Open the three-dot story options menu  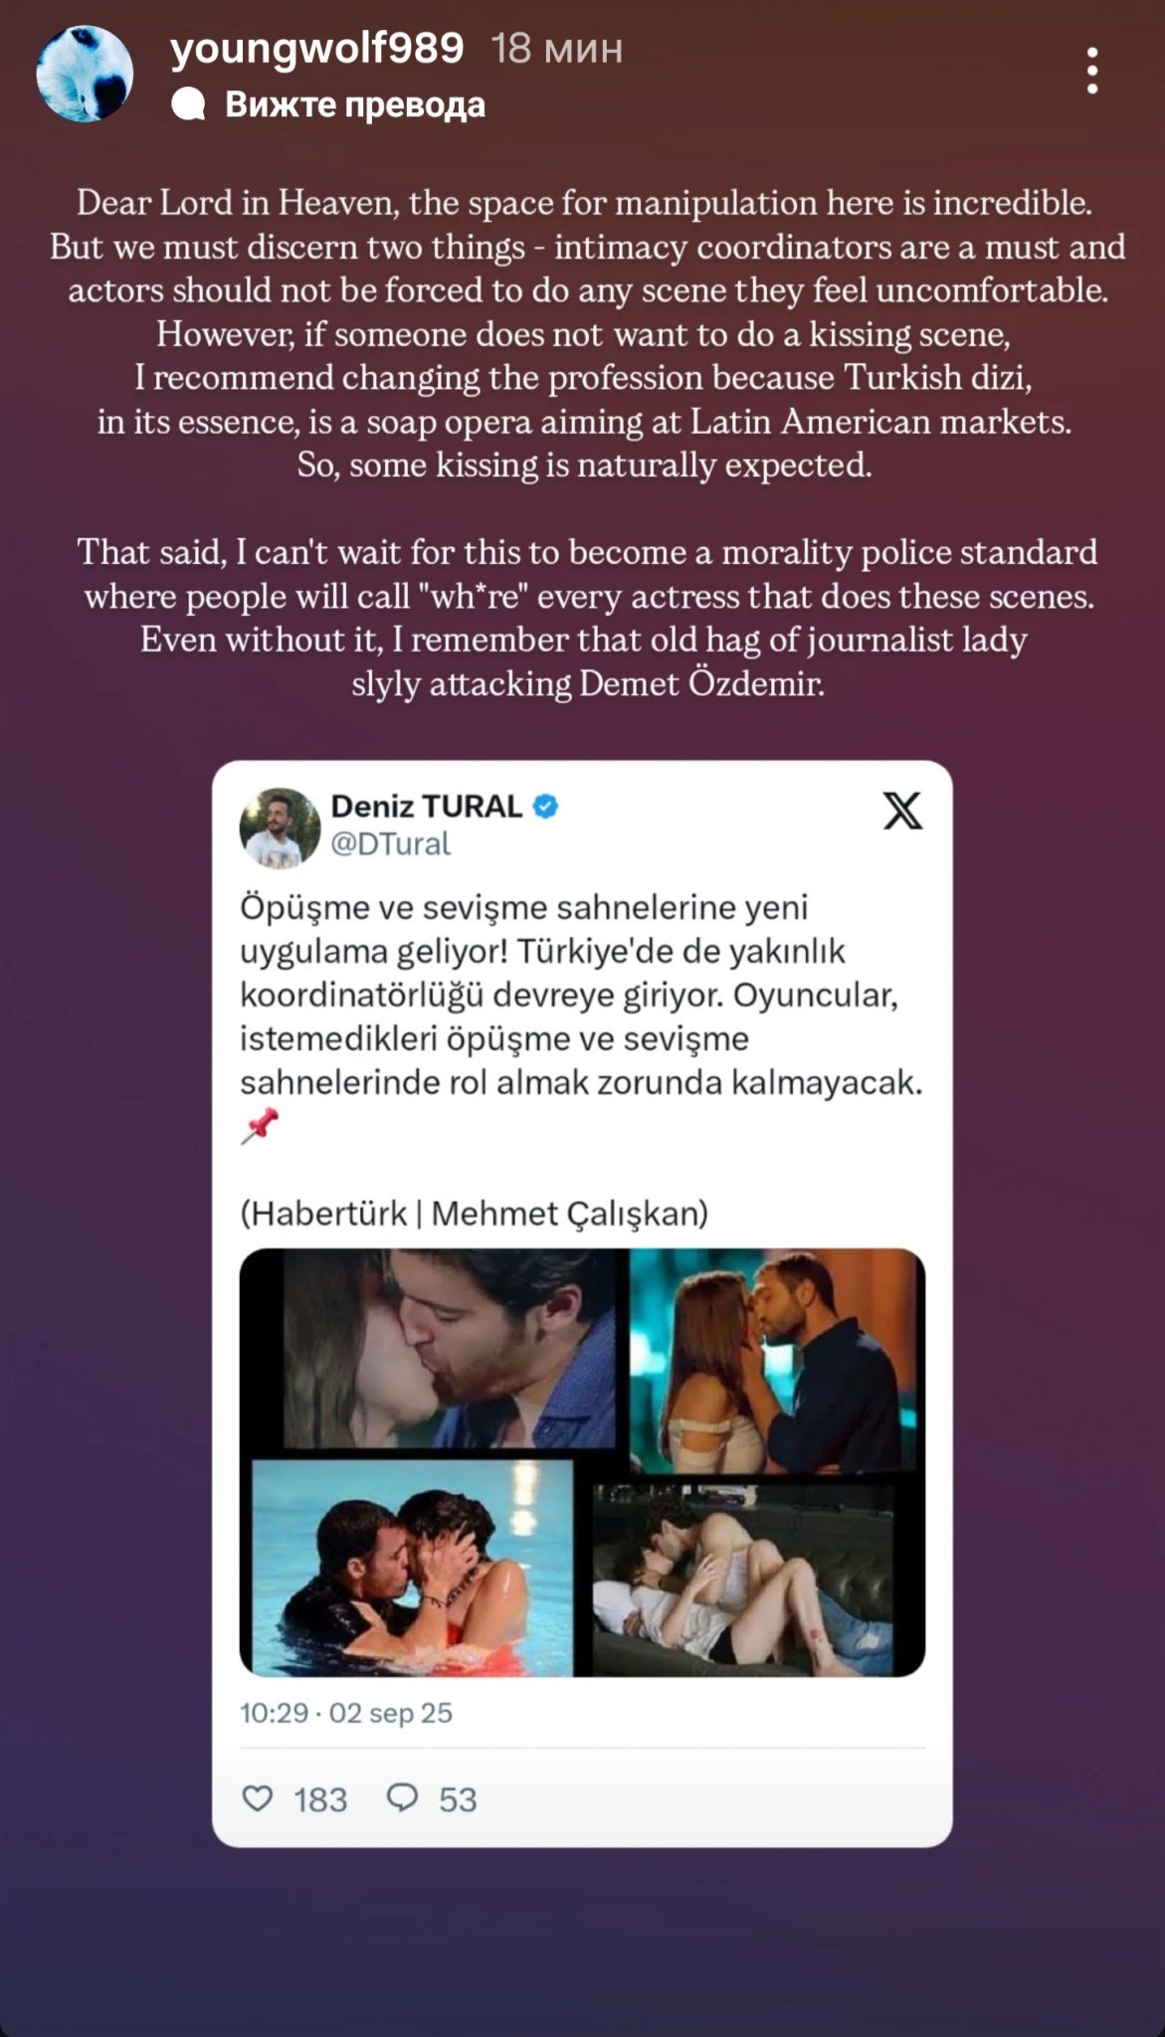(1091, 71)
